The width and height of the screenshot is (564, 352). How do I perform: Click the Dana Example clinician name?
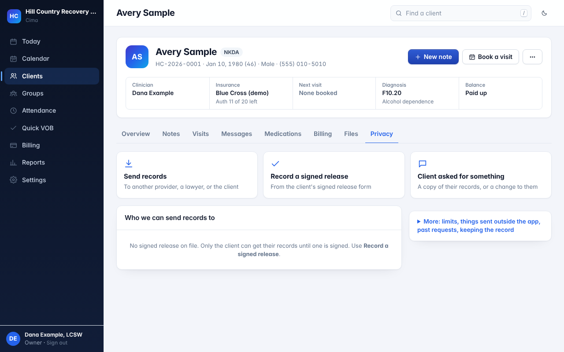tap(153, 93)
